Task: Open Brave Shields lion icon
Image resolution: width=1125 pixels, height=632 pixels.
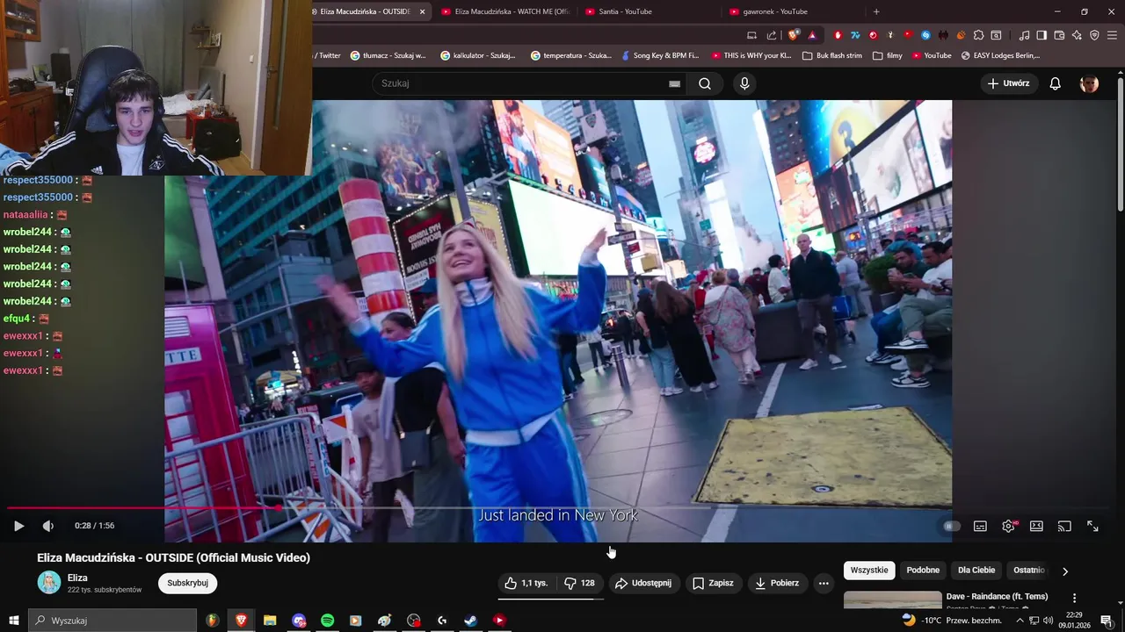Action: (794, 35)
